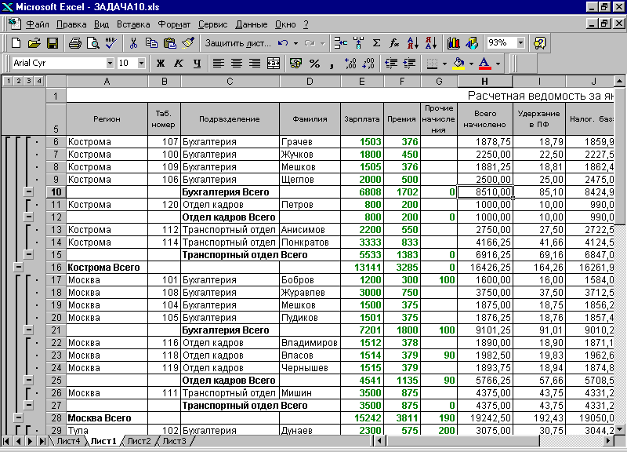Viewport: 627px width, 452px height.
Task: Collapse row 10 Бухгалтерия Всего group
Action: coord(28,191)
